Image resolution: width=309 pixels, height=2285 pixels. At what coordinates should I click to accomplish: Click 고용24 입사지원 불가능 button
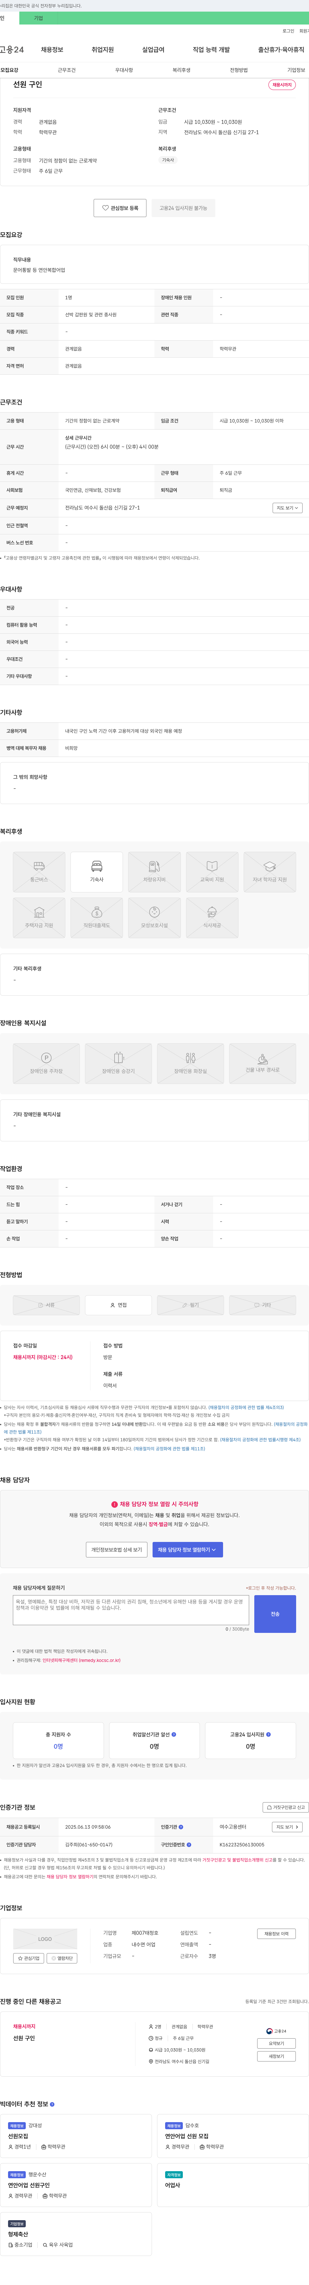(x=183, y=208)
